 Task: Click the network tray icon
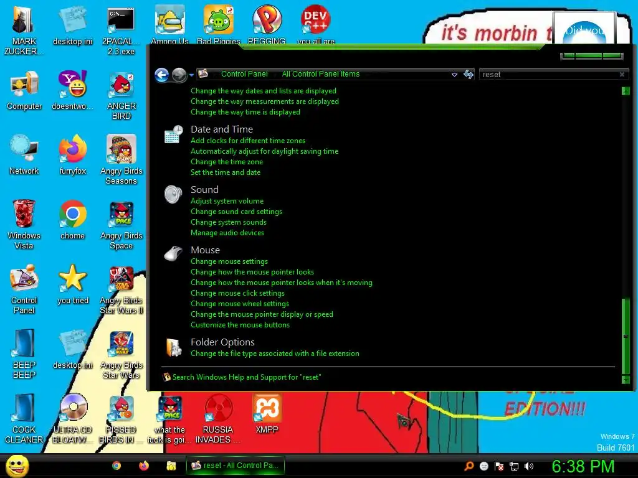[514, 466]
